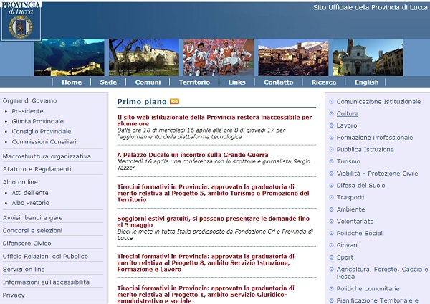430x304 pixels.
Task: Open the snowy hill town banner photo
Action: pos(293,57)
